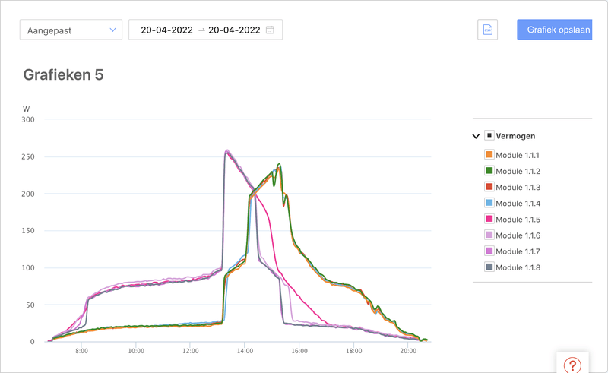Image resolution: width=608 pixels, height=373 pixels.
Task: Toggle Module 1.1.7 purple series visibility
Action: (489, 251)
